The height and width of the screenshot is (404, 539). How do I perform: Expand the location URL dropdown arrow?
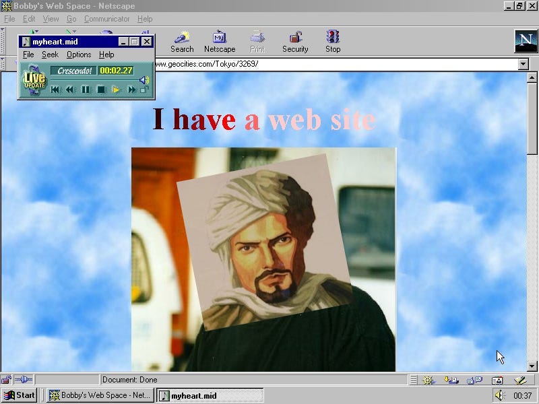[x=524, y=64]
